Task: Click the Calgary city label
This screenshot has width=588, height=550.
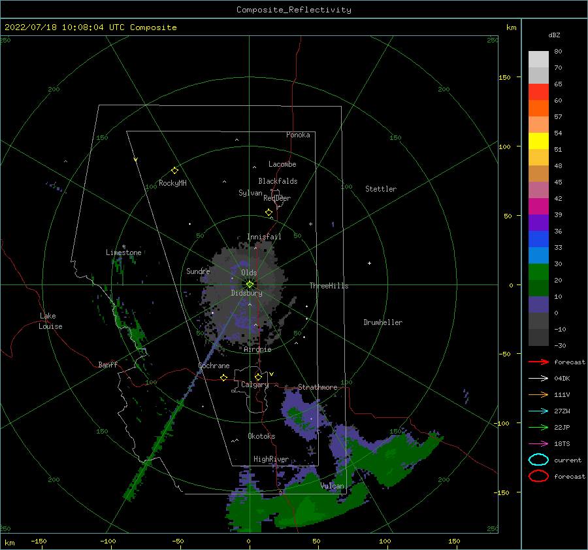Action: (x=255, y=385)
